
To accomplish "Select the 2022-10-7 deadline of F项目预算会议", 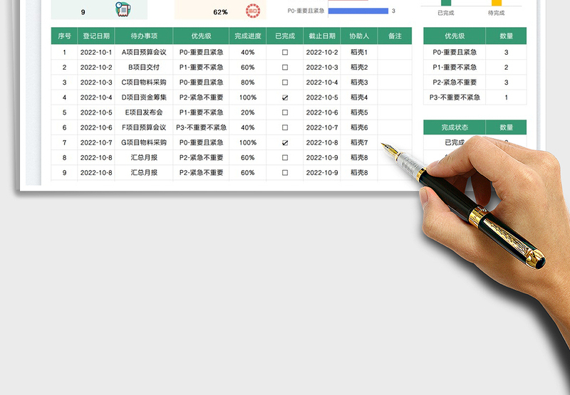I will pos(322,128).
